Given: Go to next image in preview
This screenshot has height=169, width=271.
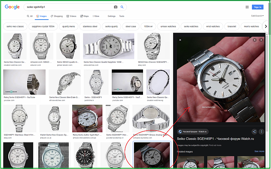Looking at the screenshot, I should click(x=261, y=40).
